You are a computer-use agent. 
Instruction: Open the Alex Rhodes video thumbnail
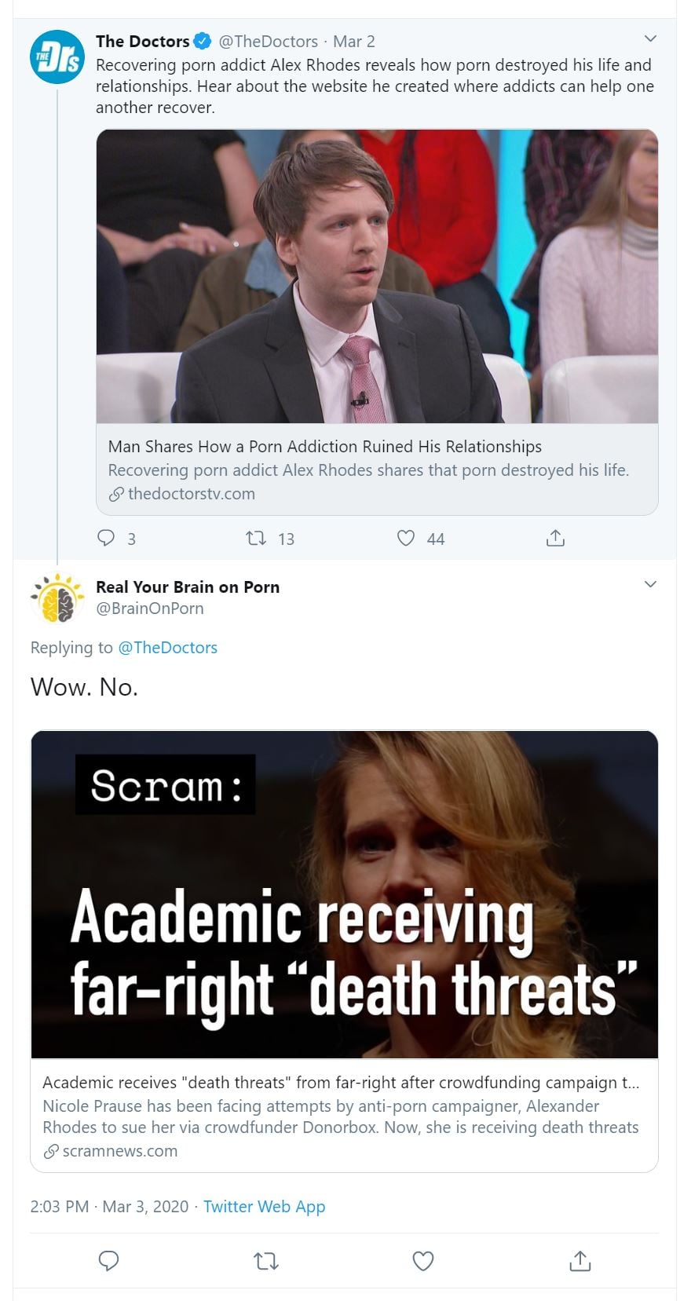377,276
